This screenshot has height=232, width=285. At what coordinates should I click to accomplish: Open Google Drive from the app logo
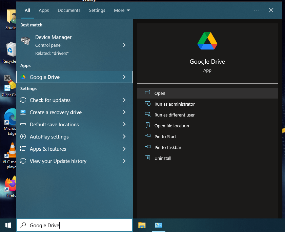(207, 41)
